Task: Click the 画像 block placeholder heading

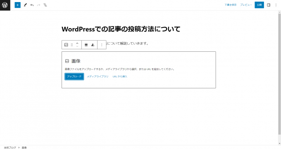Action: 76,61
